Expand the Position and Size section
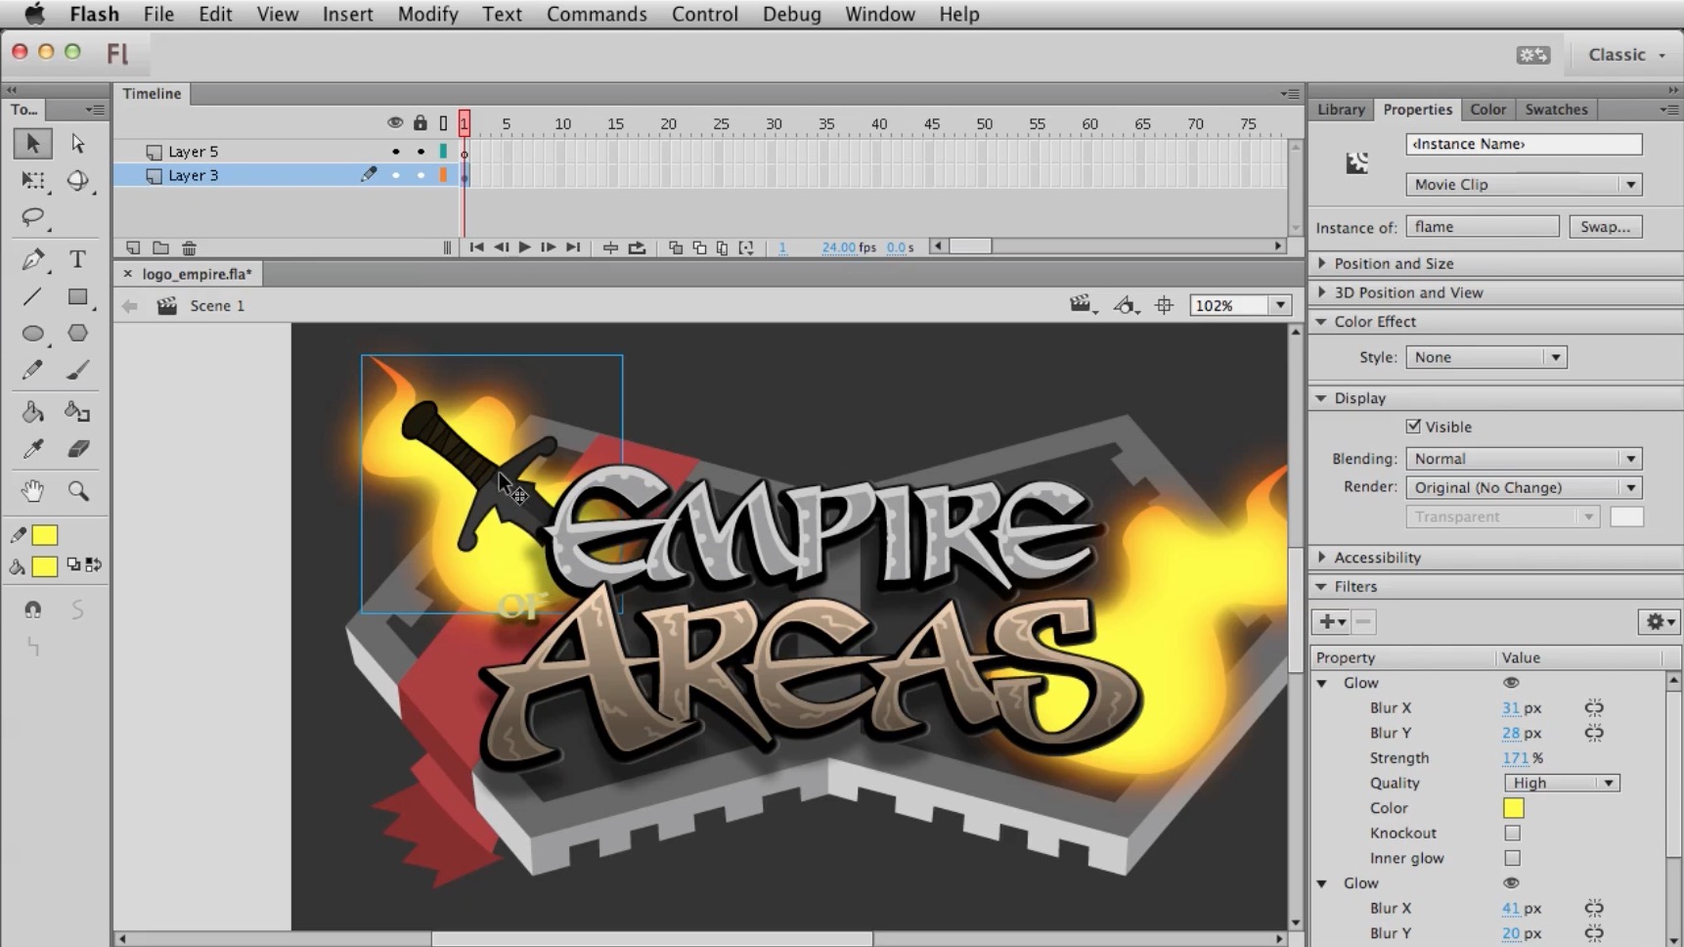 1394,264
